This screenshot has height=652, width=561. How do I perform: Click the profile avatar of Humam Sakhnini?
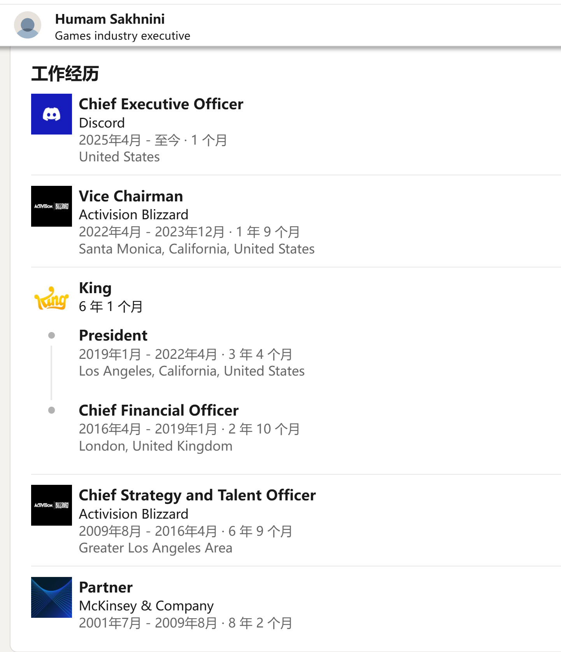[x=28, y=25]
